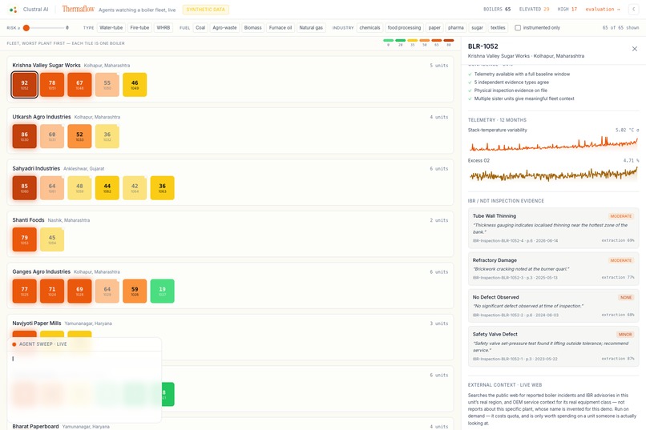This screenshot has height=430, width=646.
Task: Select boiler tile 92 at Krishna Valley
Action: [25, 85]
